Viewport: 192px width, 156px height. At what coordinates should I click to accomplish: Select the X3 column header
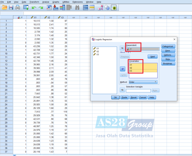[x=61, y=17]
